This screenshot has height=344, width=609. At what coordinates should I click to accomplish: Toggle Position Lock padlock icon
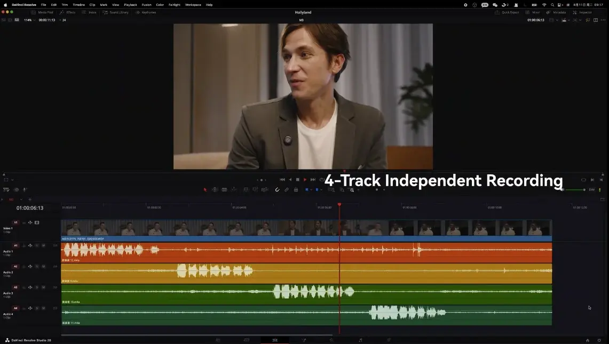(x=296, y=190)
